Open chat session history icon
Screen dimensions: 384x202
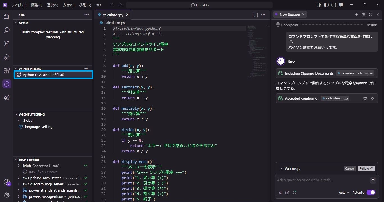[371, 15]
